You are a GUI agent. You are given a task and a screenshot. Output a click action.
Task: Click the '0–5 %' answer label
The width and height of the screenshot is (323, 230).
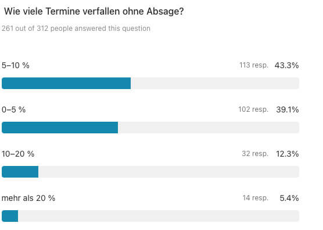tap(13, 109)
